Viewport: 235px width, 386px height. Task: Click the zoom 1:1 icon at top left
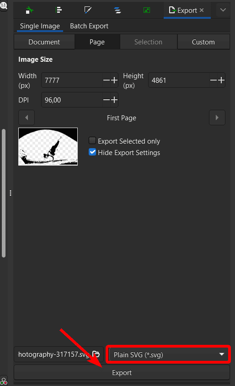pyautogui.click(x=4, y=5)
